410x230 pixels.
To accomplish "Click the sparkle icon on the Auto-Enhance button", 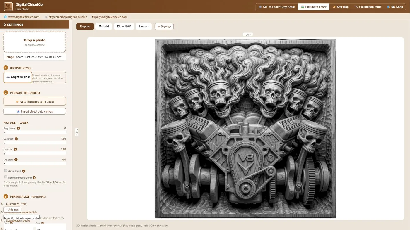I will tap(17, 102).
